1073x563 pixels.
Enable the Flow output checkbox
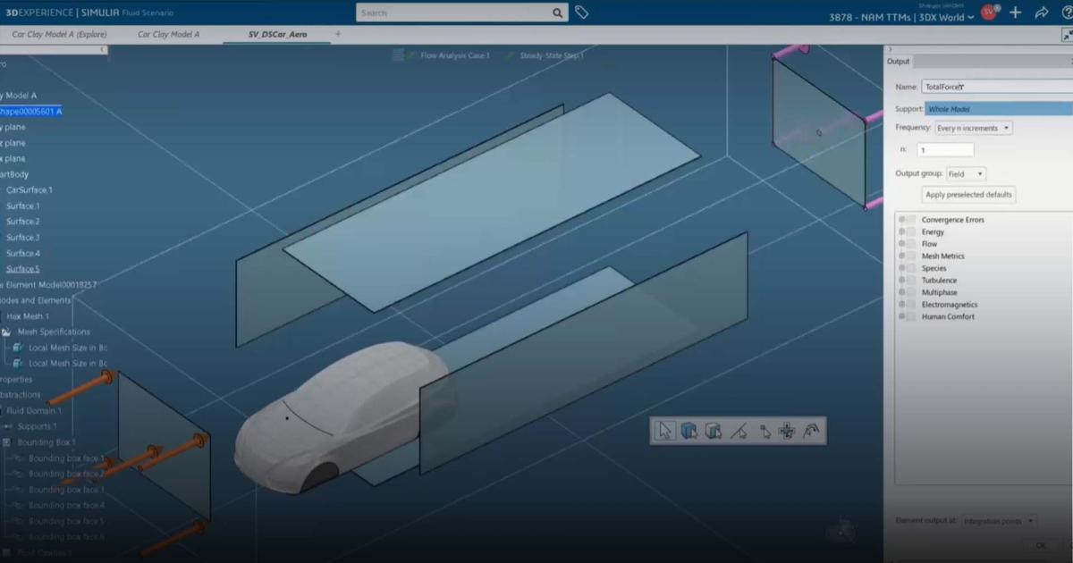point(911,244)
